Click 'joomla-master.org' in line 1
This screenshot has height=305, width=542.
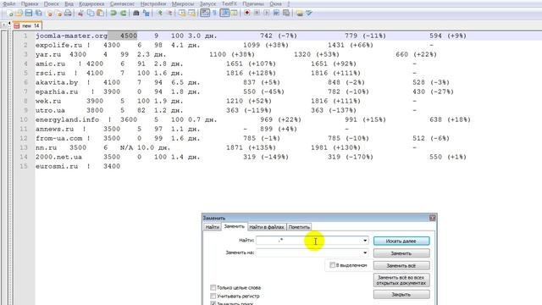click(x=71, y=36)
